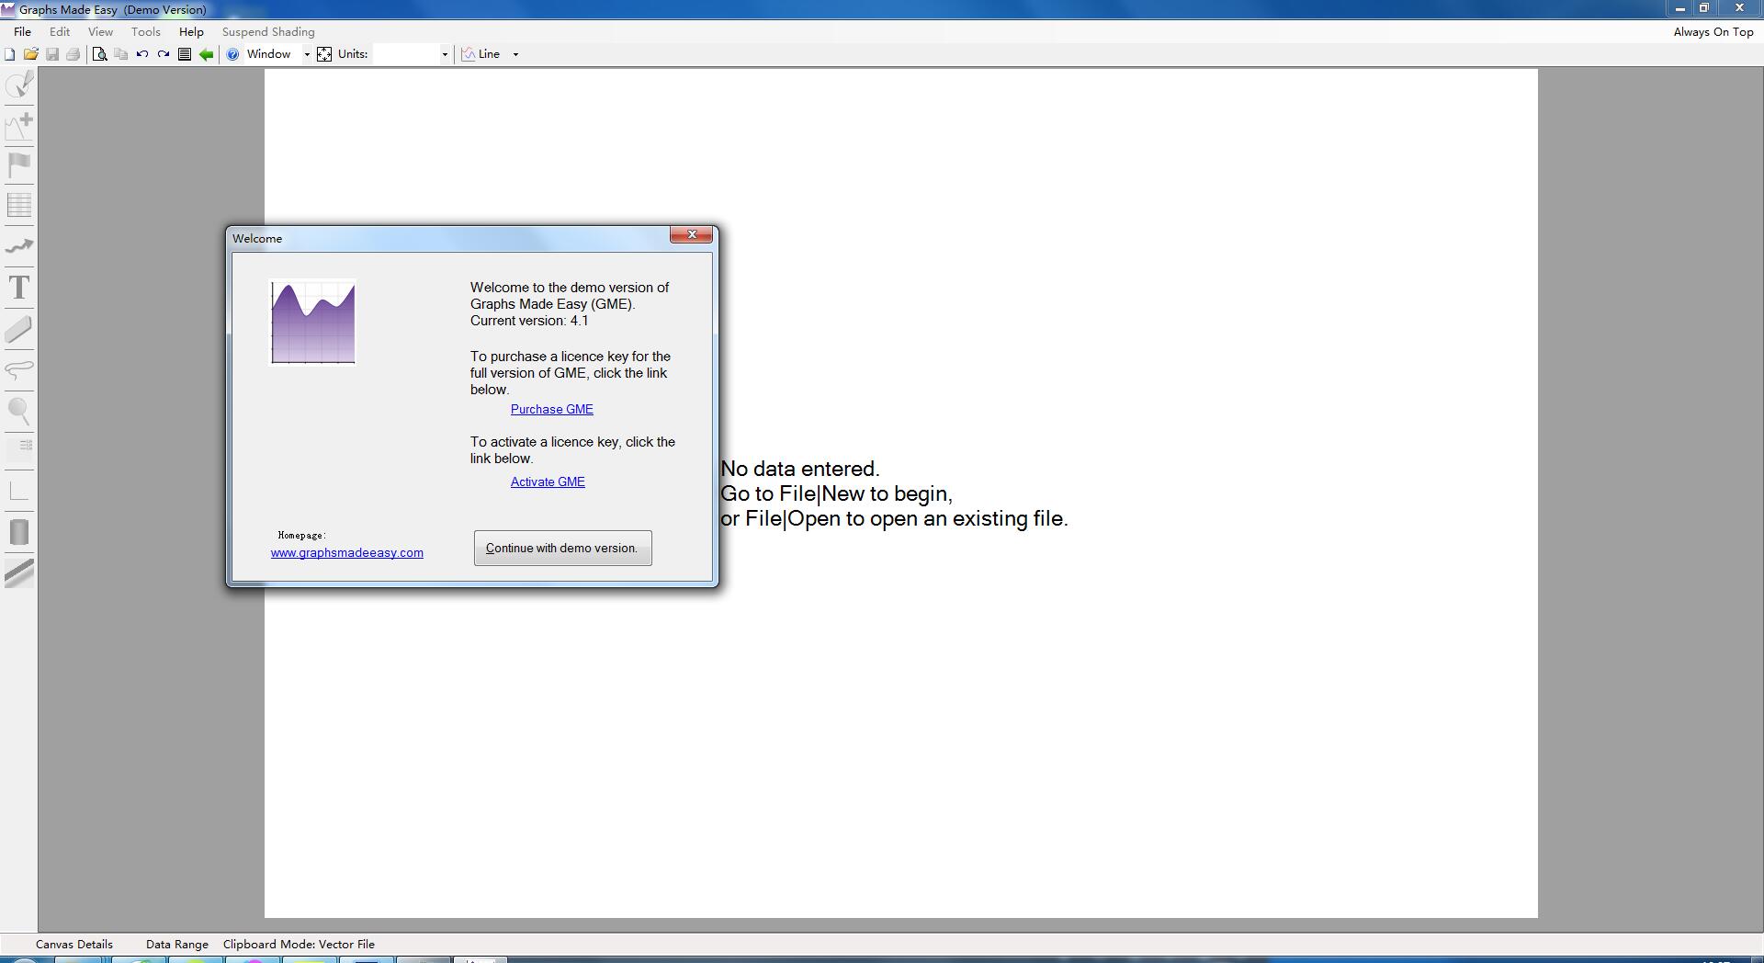
Task: Click the Redo arrow icon
Action: 164,54
